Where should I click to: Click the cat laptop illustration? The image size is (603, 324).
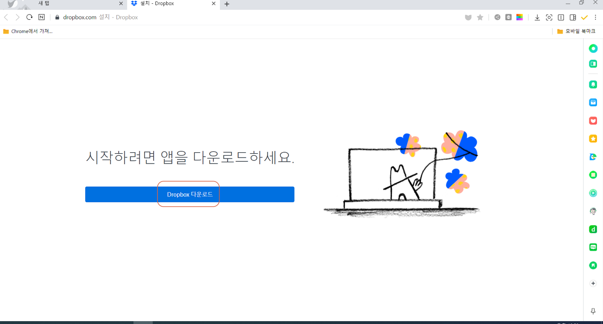(401, 174)
